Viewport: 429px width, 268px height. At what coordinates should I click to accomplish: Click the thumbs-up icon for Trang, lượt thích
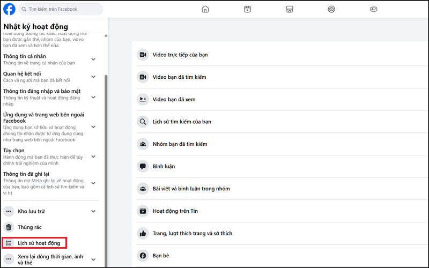click(143, 233)
